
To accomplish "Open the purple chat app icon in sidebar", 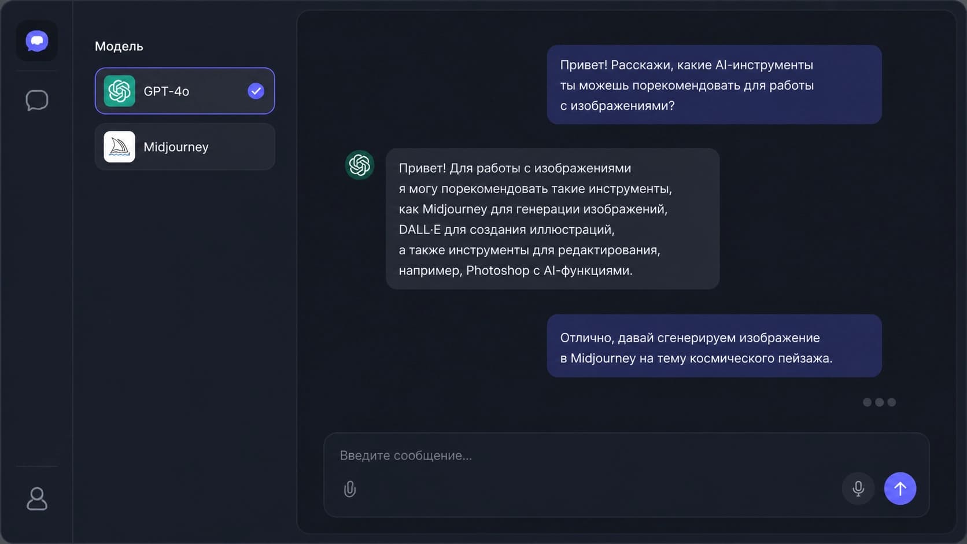I will 37,41.
